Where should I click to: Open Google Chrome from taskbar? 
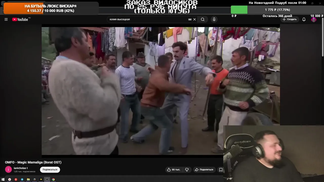click(53, 179)
